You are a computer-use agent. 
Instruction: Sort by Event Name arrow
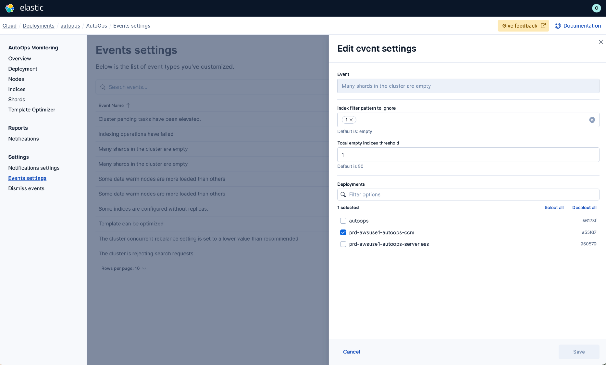tap(128, 106)
